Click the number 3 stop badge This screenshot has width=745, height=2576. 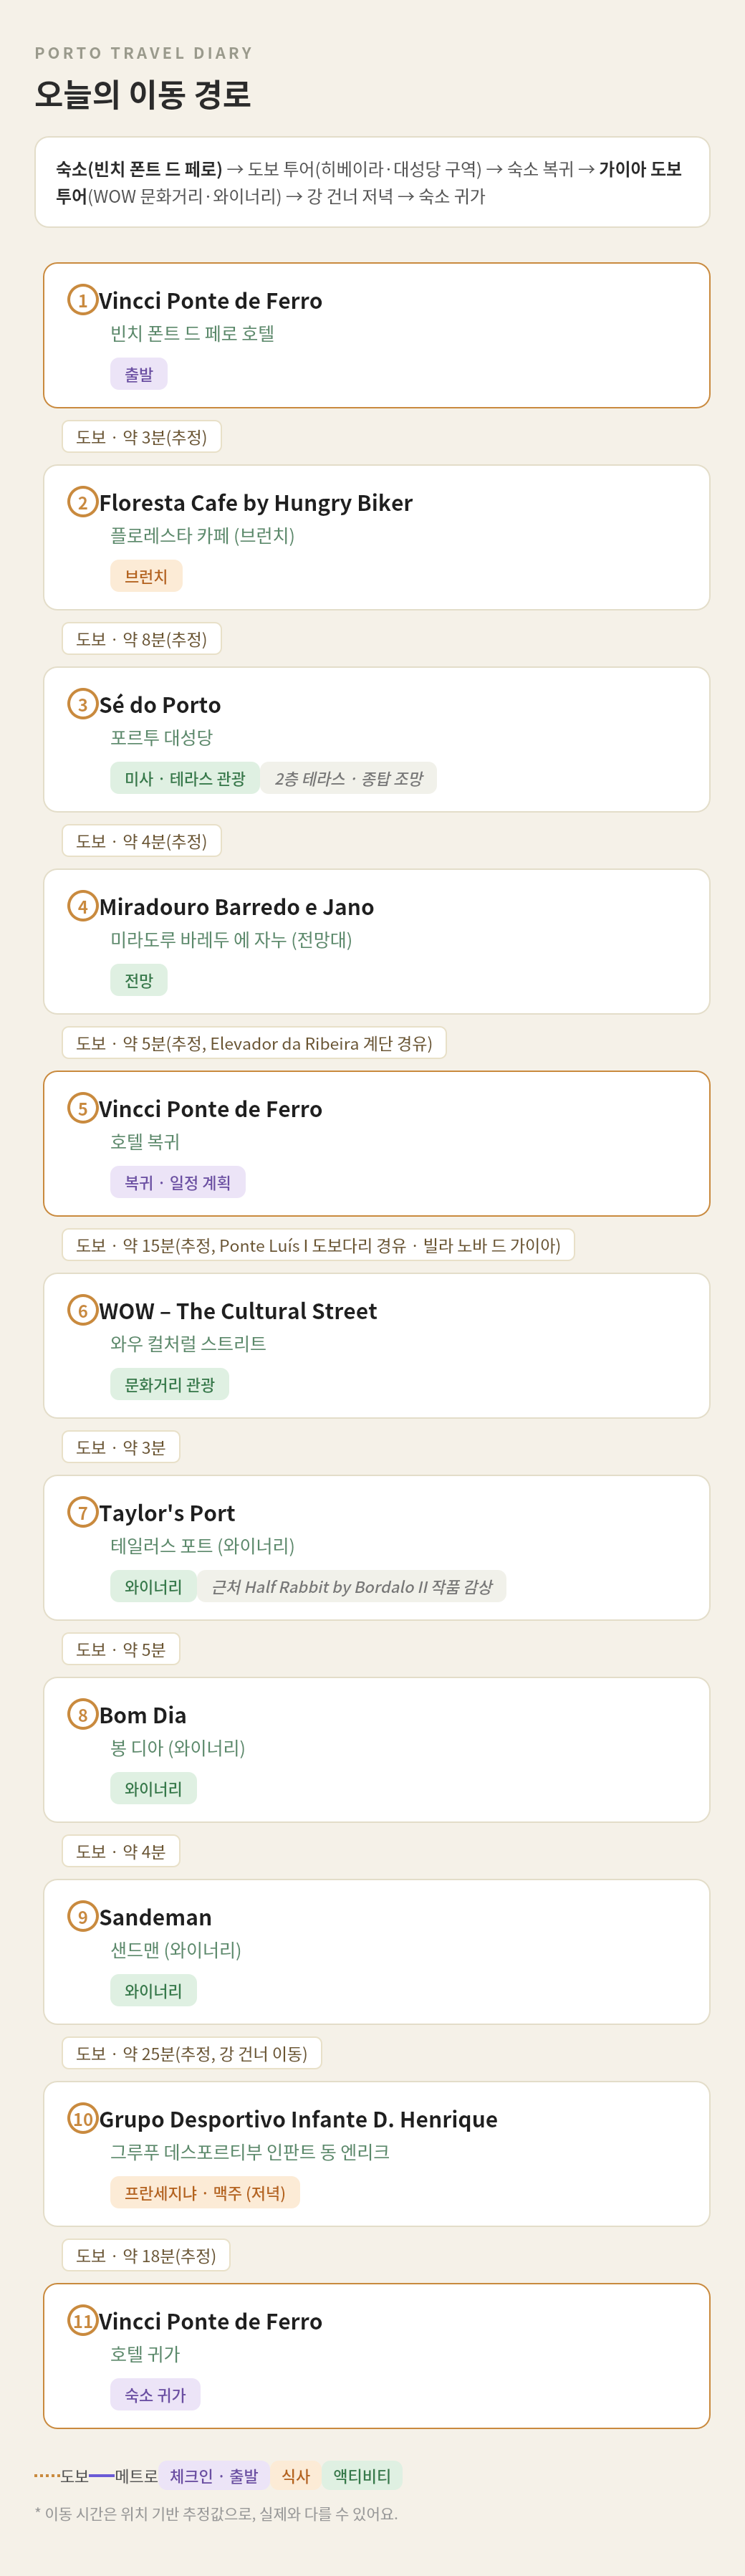(x=82, y=704)
